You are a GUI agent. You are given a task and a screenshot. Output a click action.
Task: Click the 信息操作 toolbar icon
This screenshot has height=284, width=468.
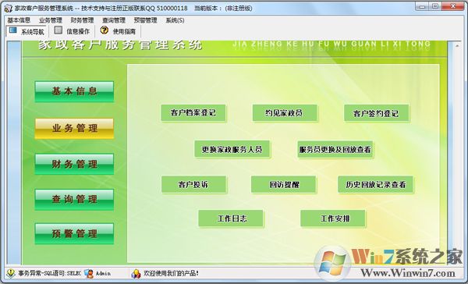pos(58,30)
